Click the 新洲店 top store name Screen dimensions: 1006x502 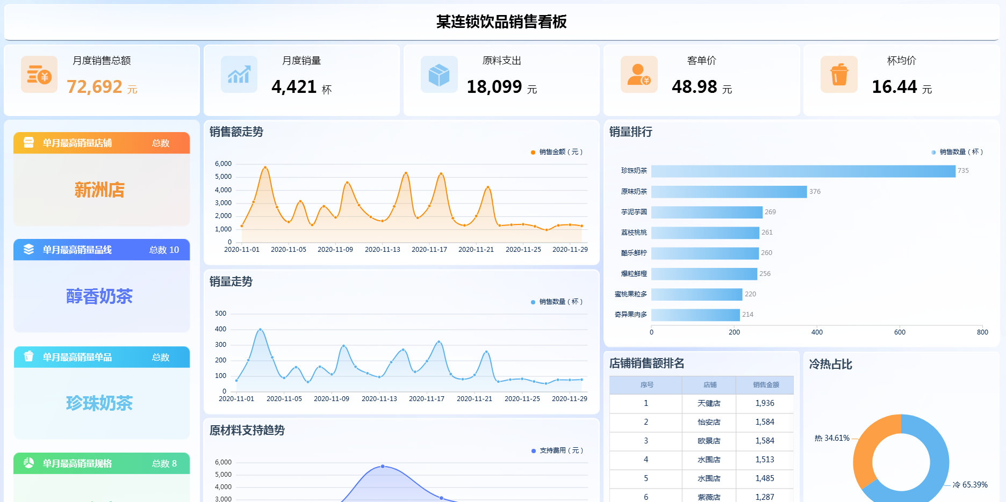(x=99, y=190)
